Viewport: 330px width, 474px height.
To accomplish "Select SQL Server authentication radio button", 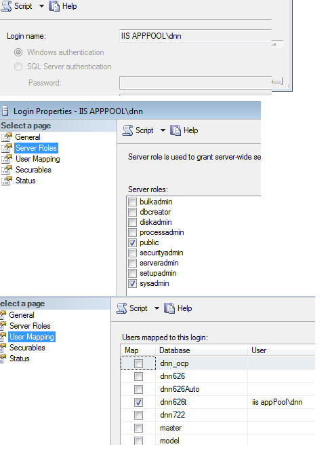I will coord(18,67).
